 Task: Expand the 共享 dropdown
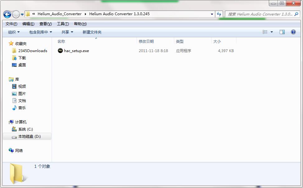tap(67, 32)
